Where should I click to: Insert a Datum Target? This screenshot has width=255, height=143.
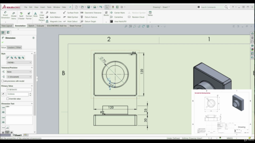(88, 21)
